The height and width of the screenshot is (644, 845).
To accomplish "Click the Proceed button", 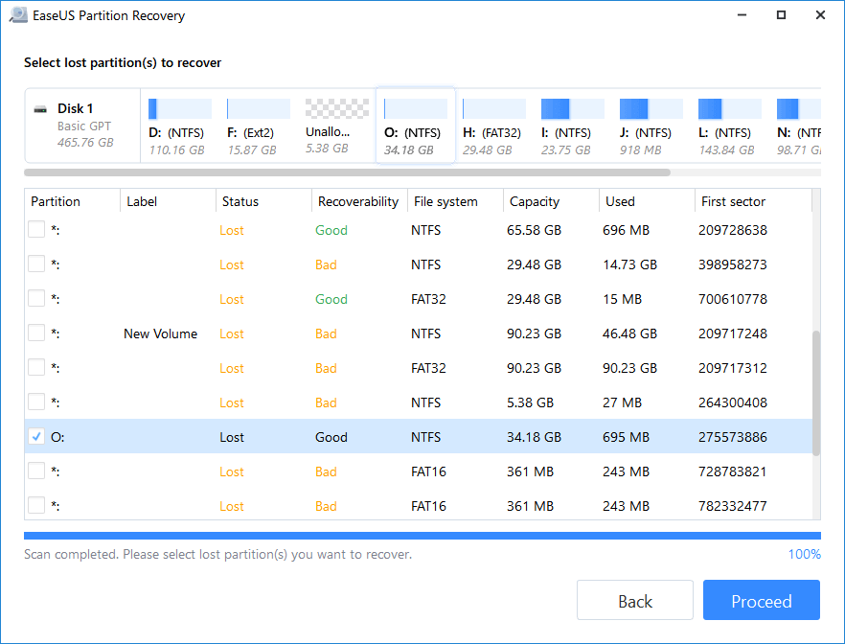I will (761, 600).
